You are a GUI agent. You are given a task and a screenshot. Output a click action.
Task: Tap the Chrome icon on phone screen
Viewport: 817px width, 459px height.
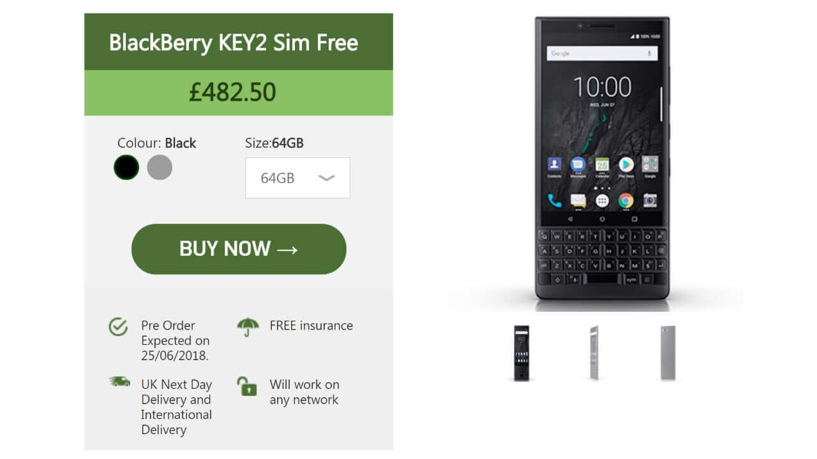(x=626, y=201)
